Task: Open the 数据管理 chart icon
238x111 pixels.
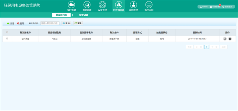Action: [x=87, y=5]
